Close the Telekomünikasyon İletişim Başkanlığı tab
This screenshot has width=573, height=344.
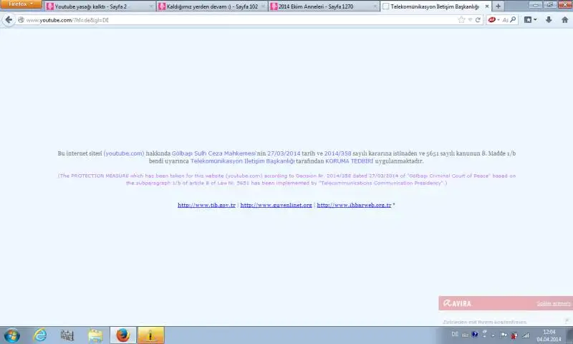[x=487, y=6]
